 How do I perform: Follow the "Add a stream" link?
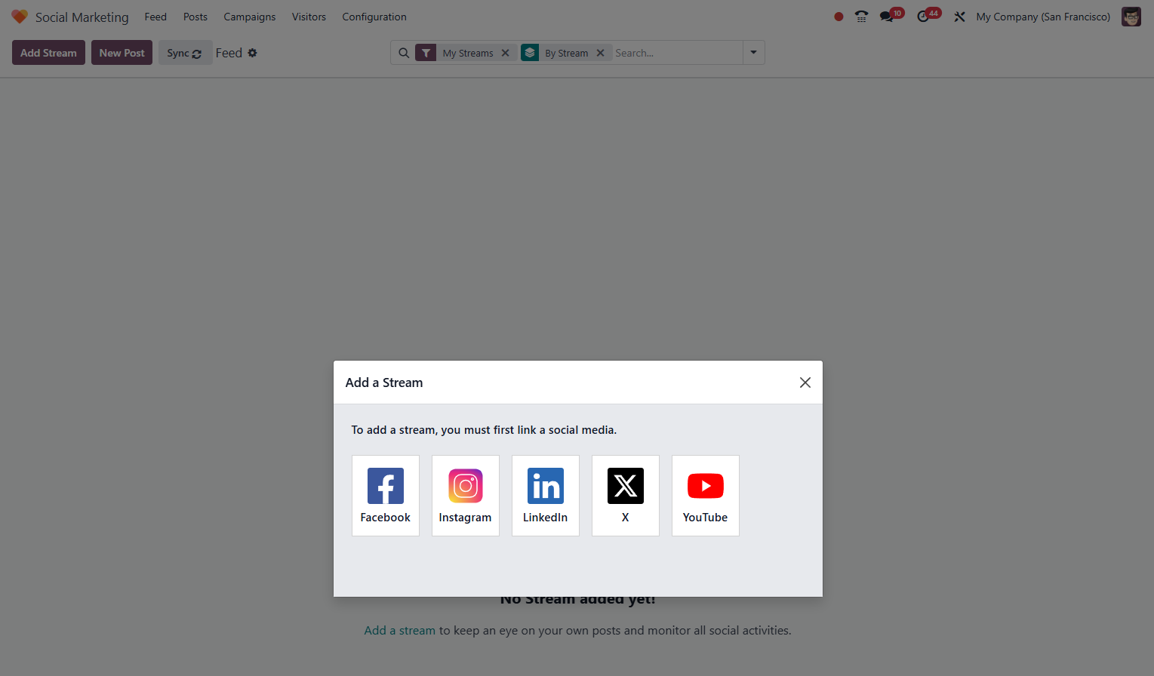point(400,630)
